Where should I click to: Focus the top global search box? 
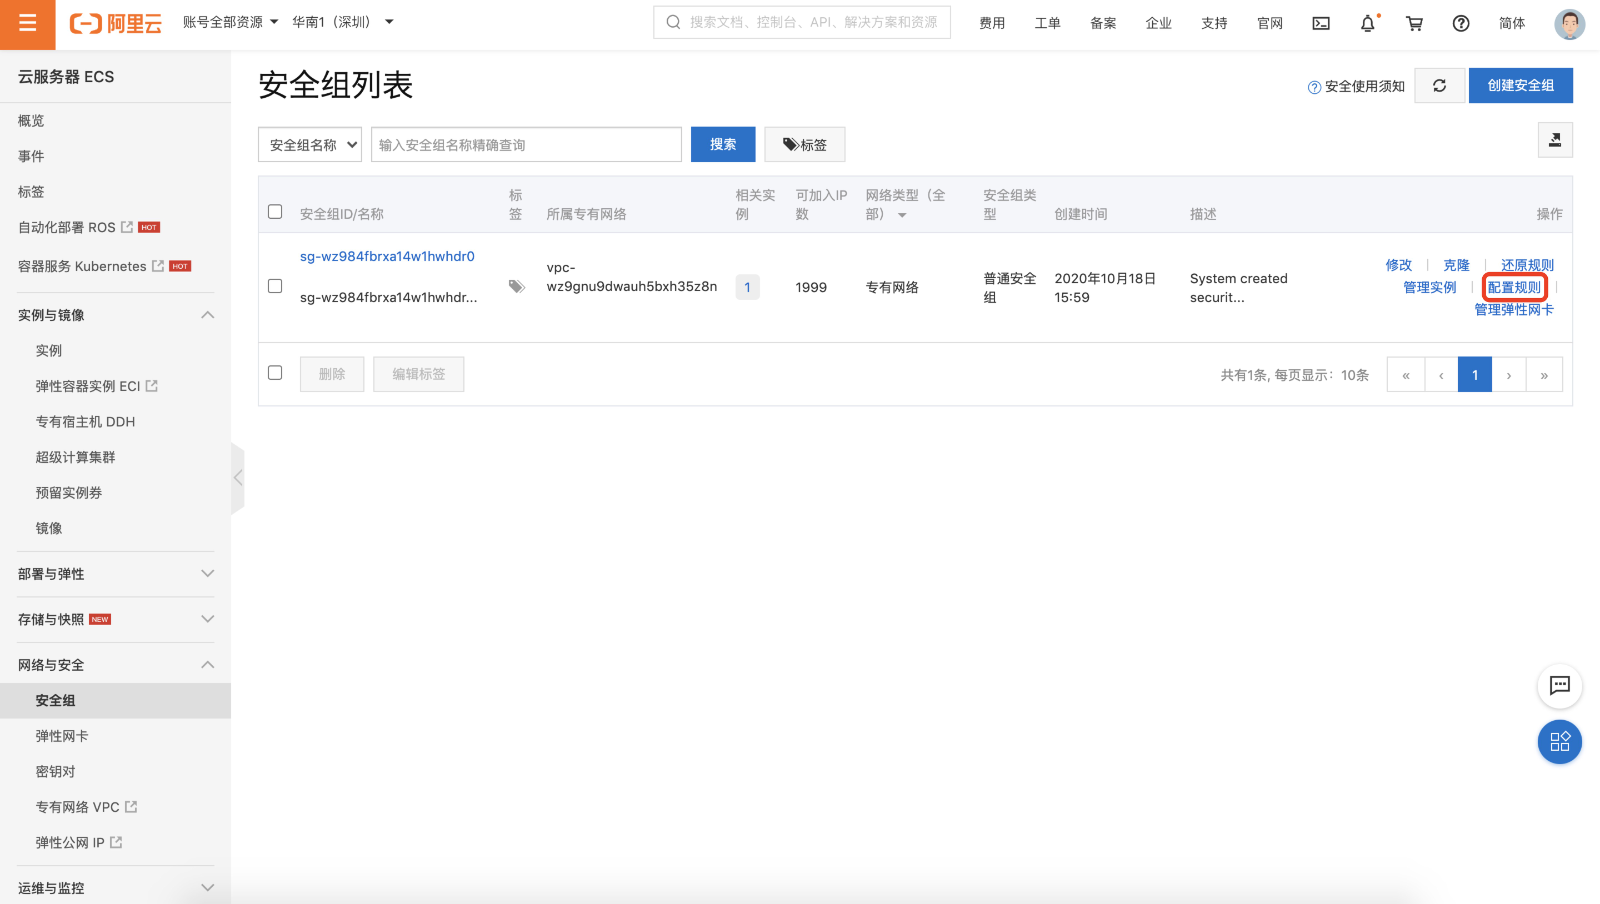(x=802, y=22)
